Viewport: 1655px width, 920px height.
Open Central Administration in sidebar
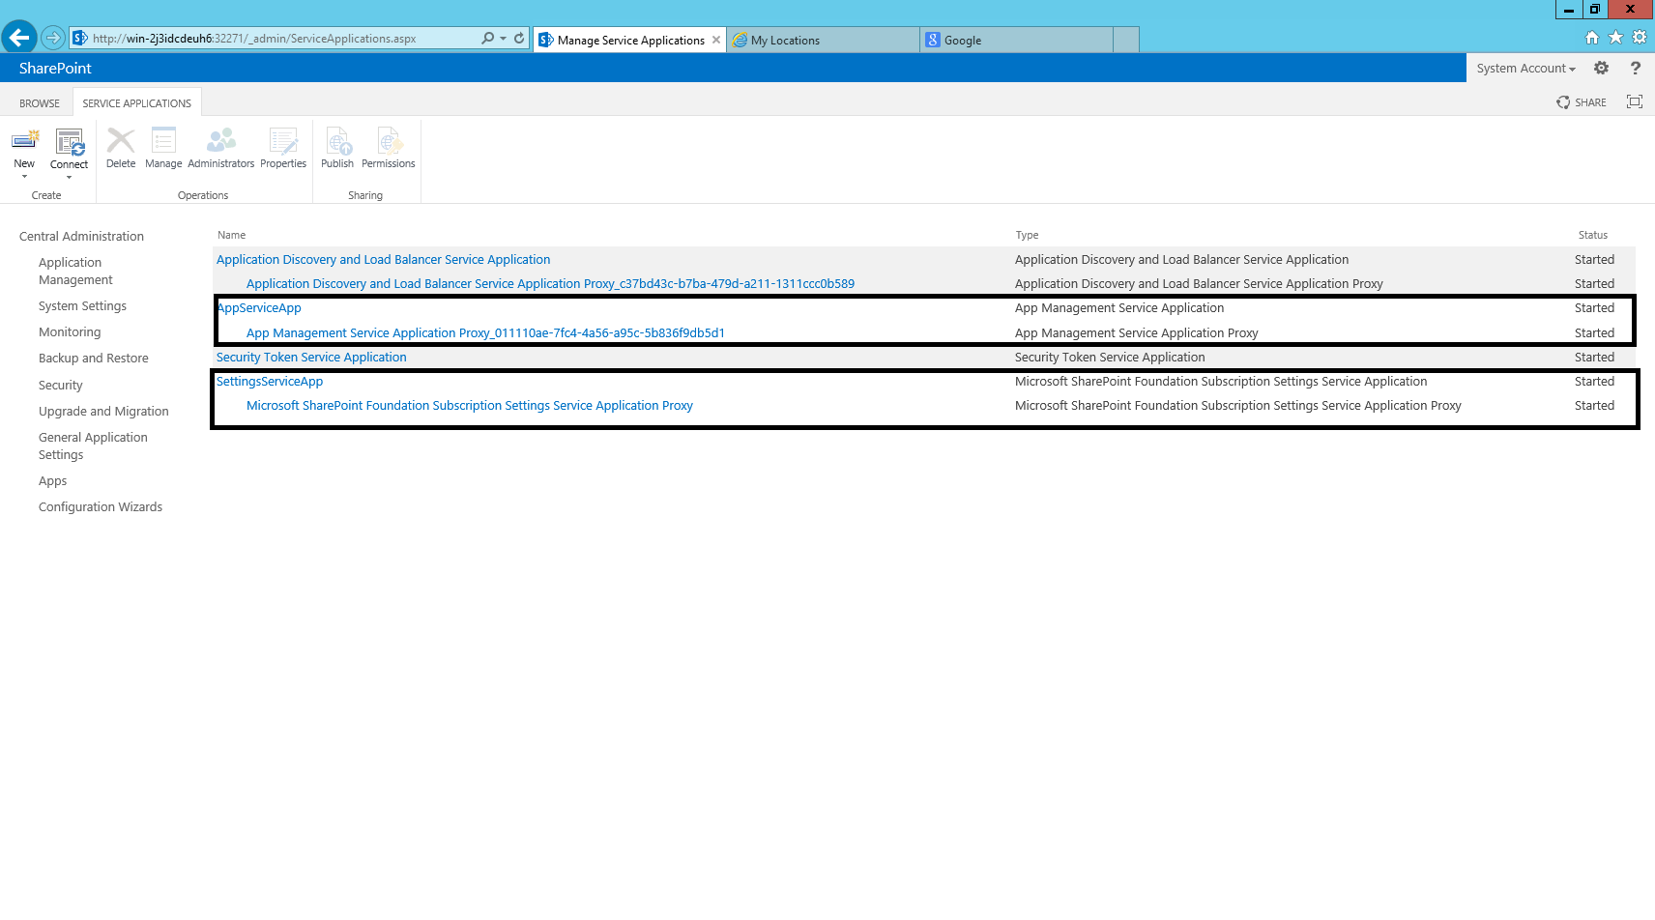(x=81, y=236)
